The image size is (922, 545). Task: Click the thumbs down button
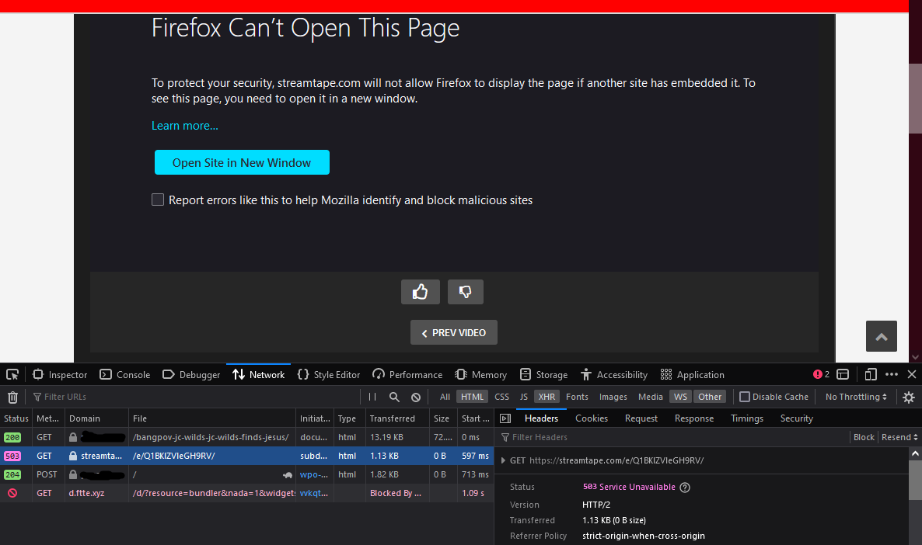[x=465, y=292]
